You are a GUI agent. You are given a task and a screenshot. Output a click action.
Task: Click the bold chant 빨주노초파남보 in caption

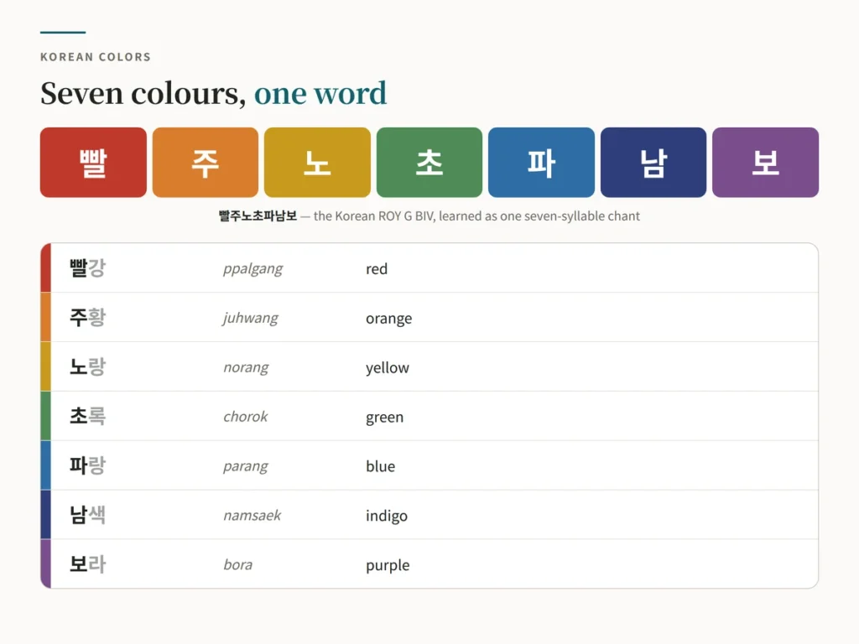258,216
